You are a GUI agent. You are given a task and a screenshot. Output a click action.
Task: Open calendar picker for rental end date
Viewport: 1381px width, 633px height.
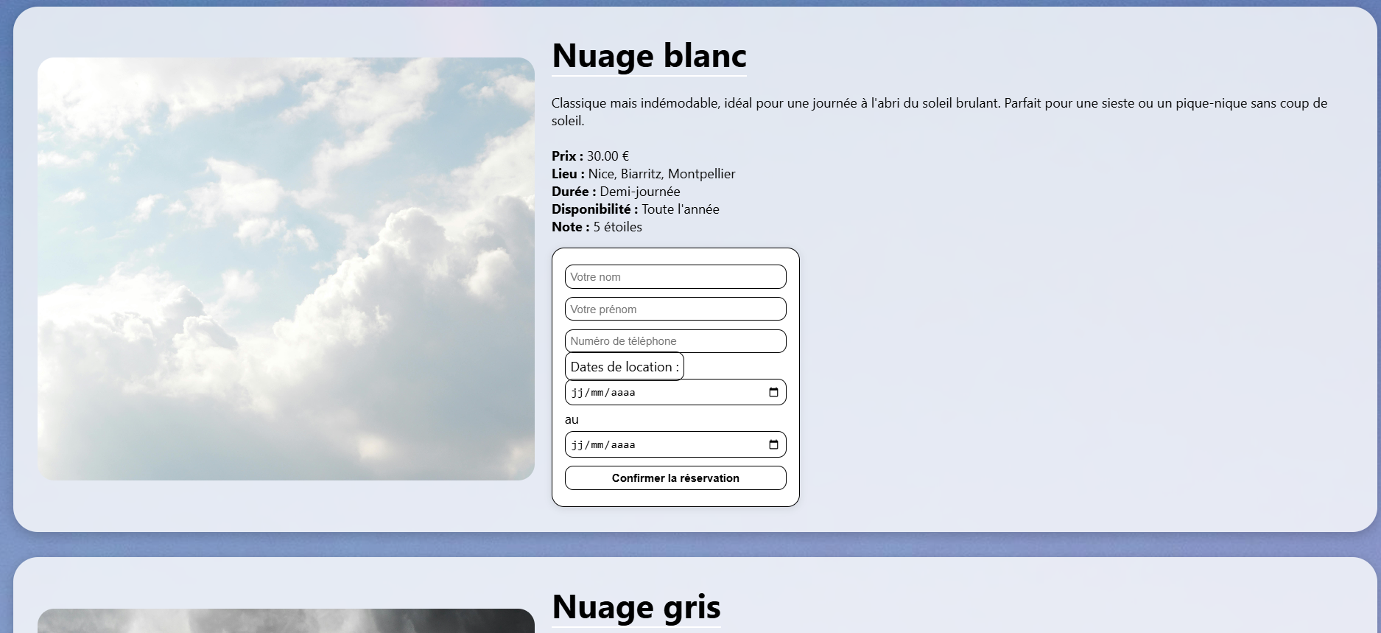[773, 445]
